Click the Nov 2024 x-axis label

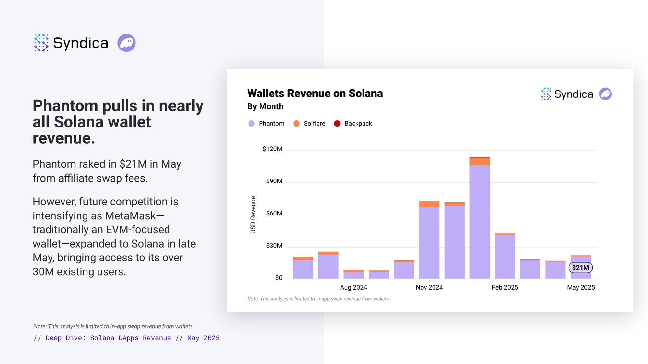429,287
